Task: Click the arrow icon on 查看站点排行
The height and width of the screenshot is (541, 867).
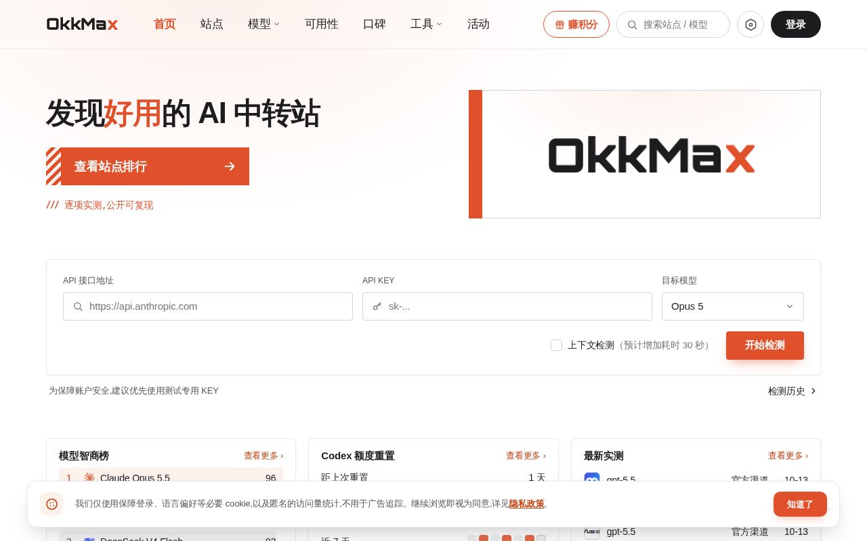Action: (230, 166)
